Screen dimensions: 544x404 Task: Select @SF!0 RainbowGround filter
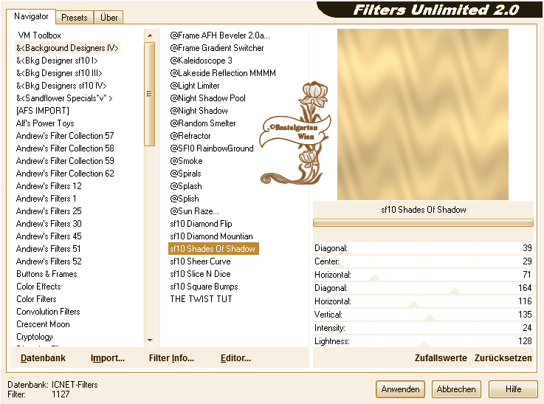tap(212, 148)
